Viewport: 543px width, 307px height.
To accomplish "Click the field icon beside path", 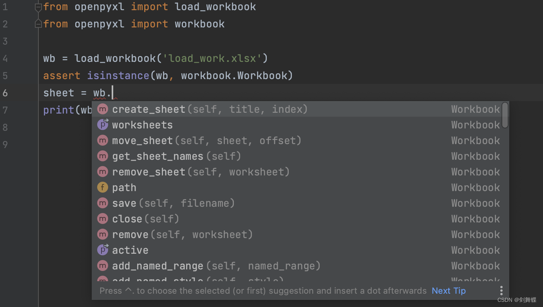I will tap(102, 188).
